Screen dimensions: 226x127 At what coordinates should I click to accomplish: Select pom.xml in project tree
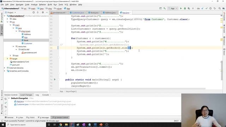point(16,65)
